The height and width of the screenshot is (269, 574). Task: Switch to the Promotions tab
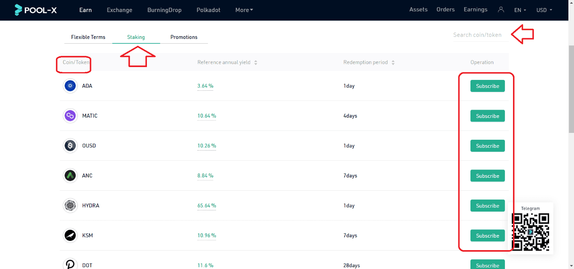click(x=184, y=37)
